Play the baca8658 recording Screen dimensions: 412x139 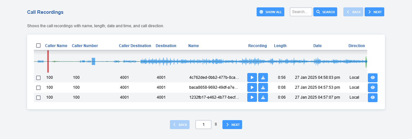[252, 87]
